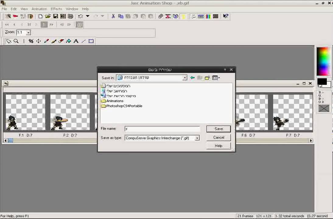This screenshot has width=333, height=219.
Task: Open the Animation menu
Action: coord(39,9)
